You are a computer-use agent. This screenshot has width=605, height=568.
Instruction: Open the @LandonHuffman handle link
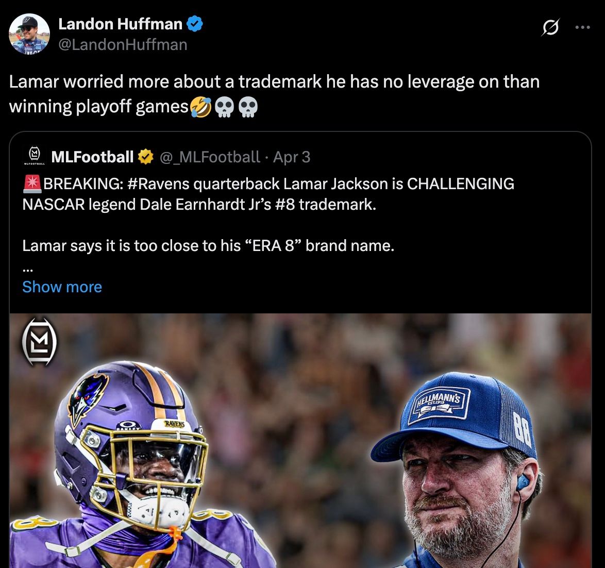[123, 45]
